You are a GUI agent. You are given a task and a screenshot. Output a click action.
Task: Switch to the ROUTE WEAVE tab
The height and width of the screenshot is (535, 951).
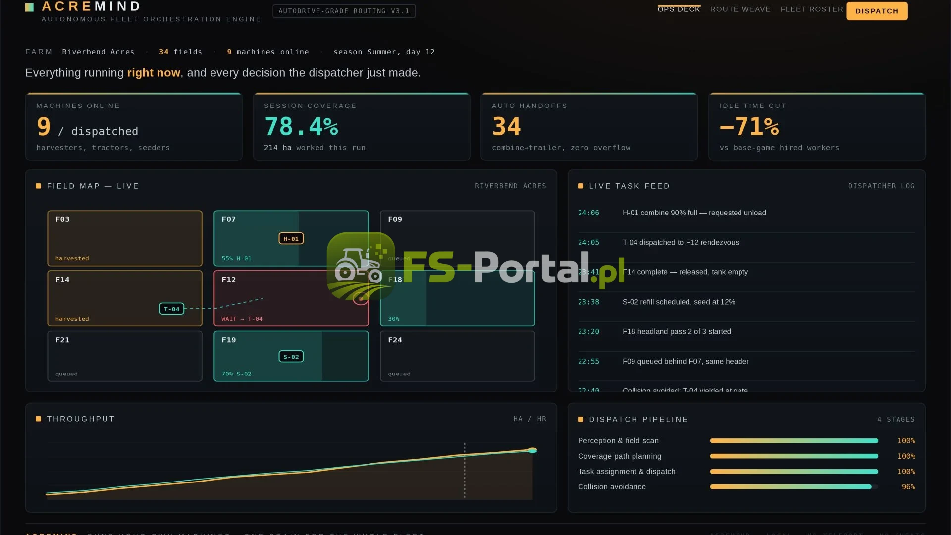click(x=740, y=9)
